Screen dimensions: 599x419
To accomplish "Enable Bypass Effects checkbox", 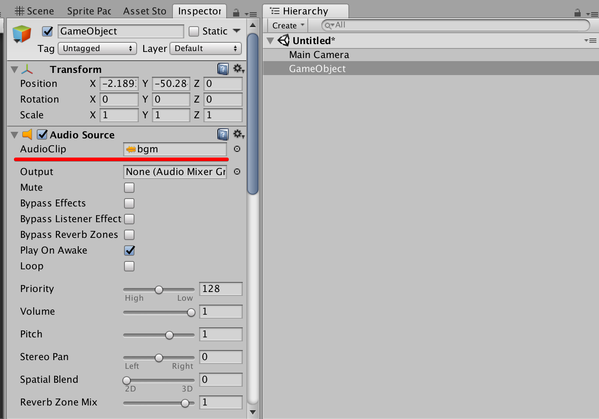I will (129, 203).
